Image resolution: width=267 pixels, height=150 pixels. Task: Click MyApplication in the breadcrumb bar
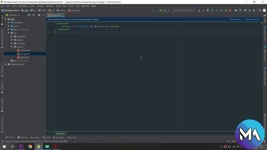pos(10,10)
